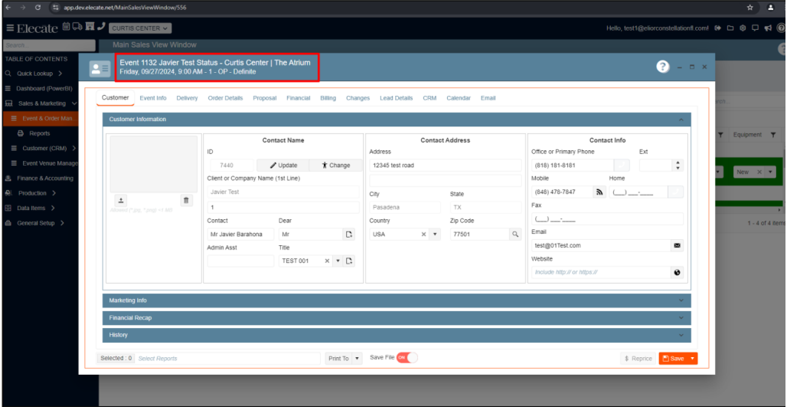787x407 pixels.
Task: Click call icon beside Home phone field
Action: [x=676, y=192]
